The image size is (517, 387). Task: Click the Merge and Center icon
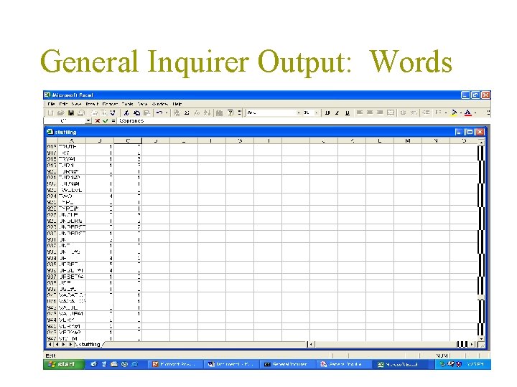[x=391, y=113]
